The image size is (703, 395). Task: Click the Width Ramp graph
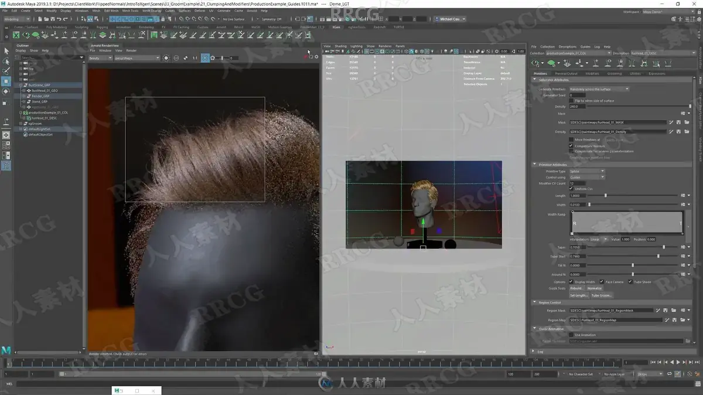[x=627, y=223]
